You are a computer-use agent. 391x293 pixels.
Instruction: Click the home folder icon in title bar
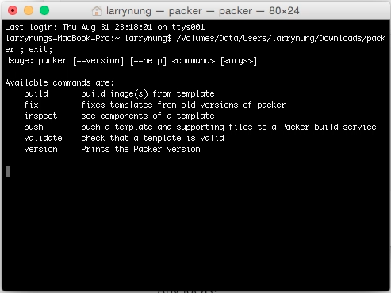click(97, 11)
